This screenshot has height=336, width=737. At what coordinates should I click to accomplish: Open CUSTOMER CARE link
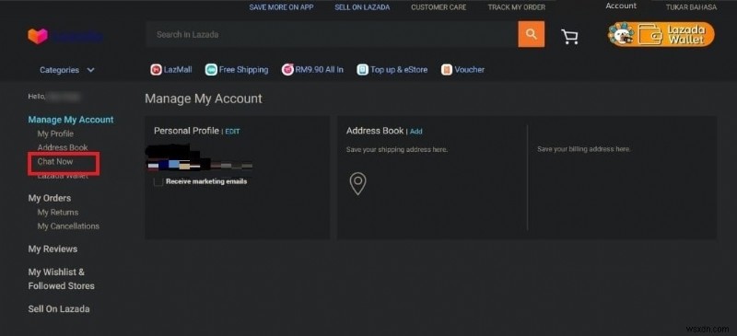pyautogui.click(x=439, y=7)
